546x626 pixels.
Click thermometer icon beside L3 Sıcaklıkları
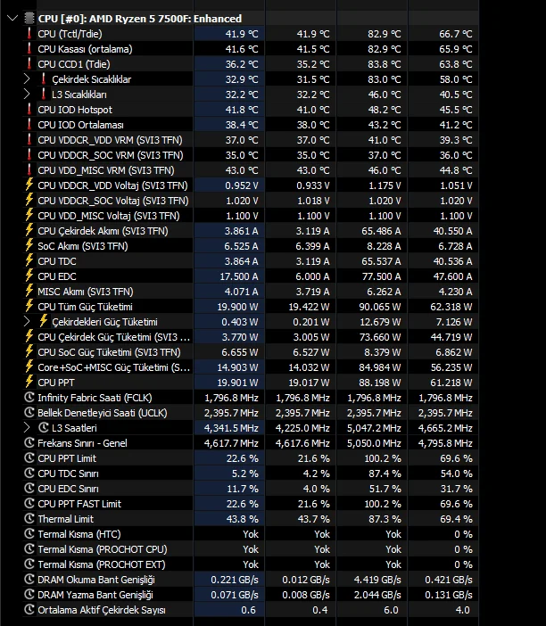click(x=44, y=95)
